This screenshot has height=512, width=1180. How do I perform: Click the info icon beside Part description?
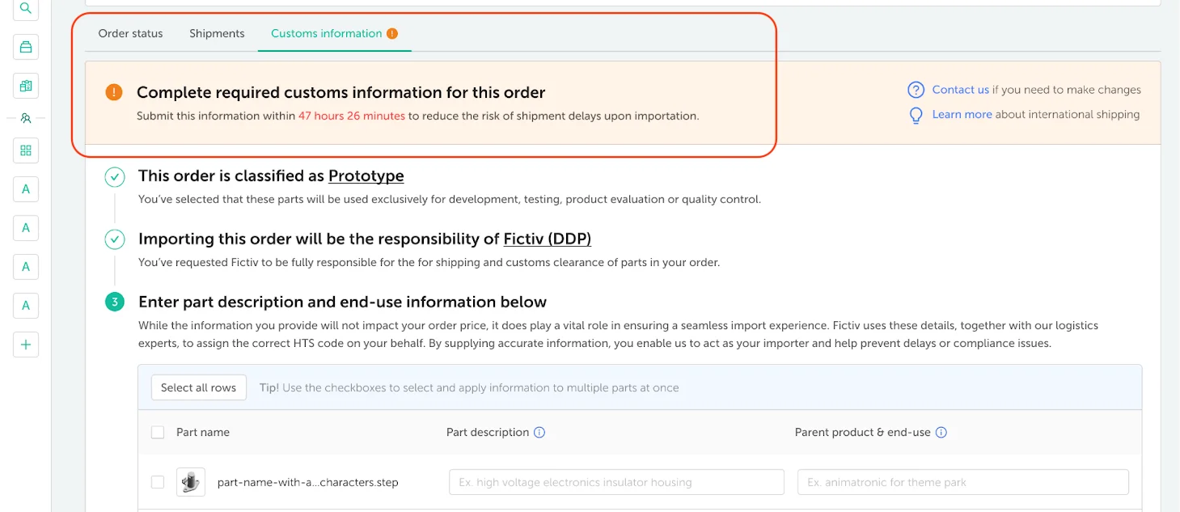[539, 433]
